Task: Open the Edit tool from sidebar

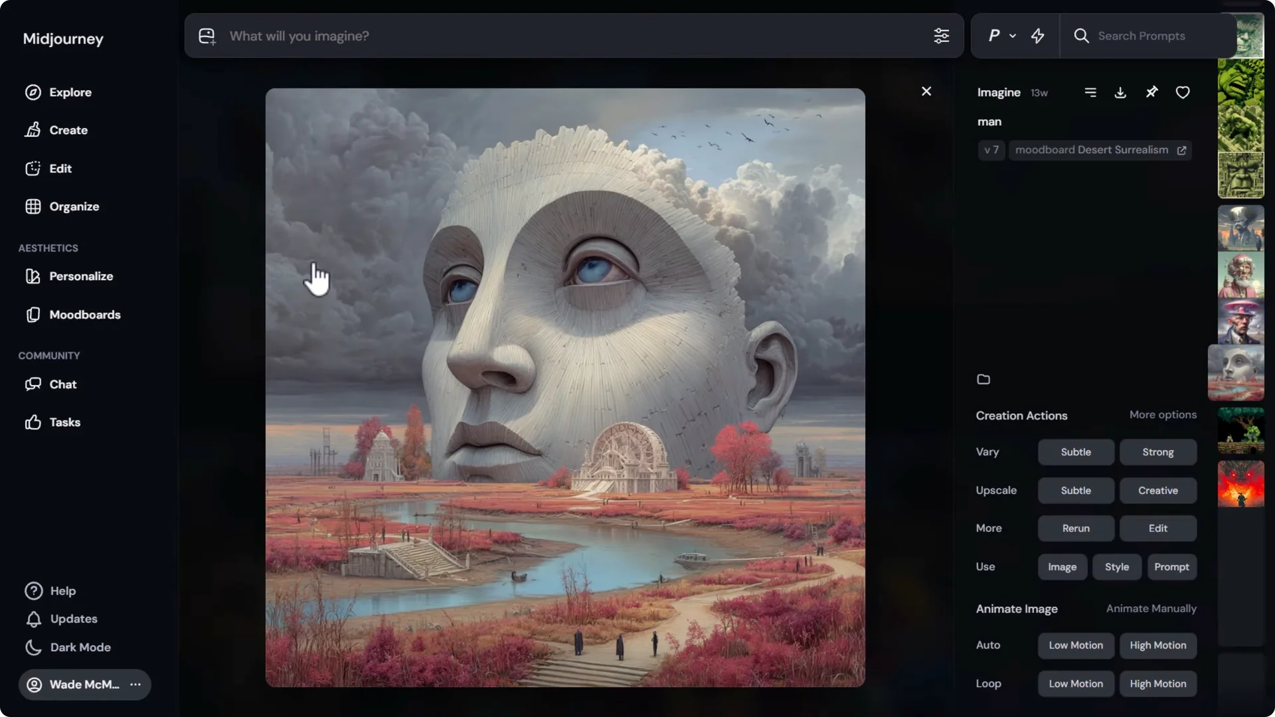Action: click(x=59, y=168)
